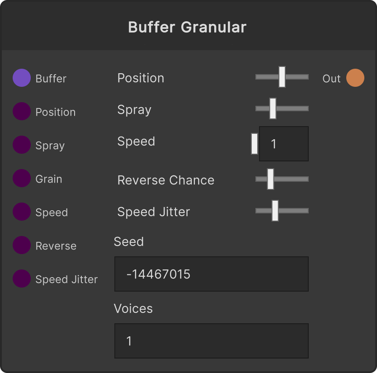Click the purple Buffer input port

(22, 78)
